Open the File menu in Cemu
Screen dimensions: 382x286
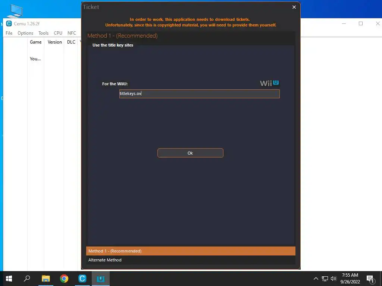pyautogui.click(x=9, y=33)
